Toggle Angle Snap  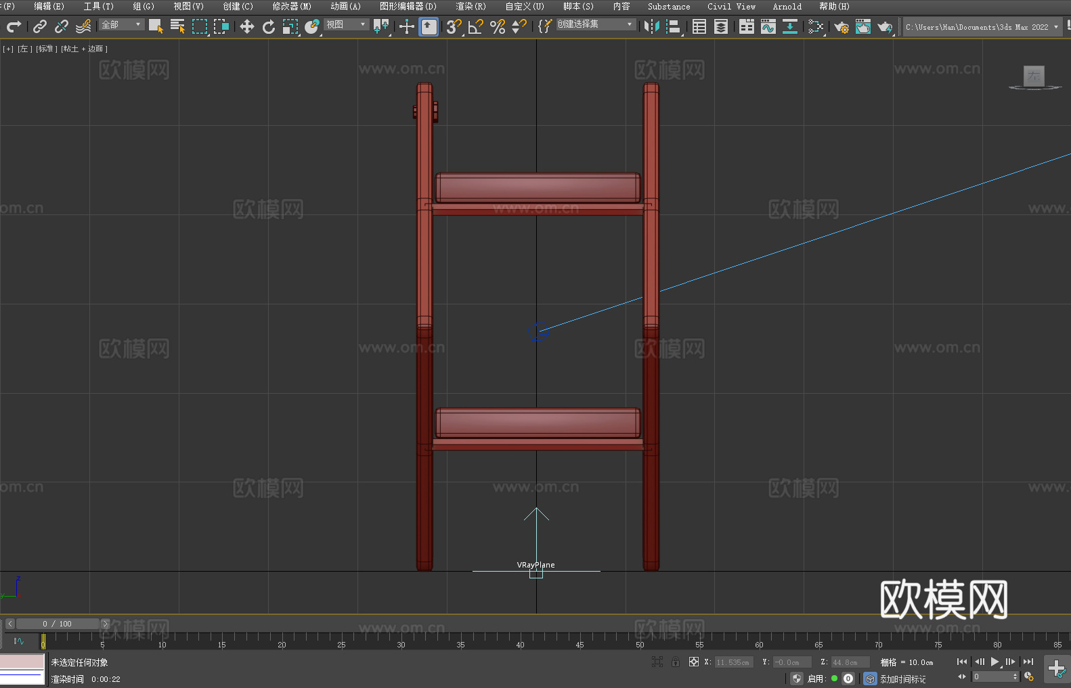(x=476, y=26)
